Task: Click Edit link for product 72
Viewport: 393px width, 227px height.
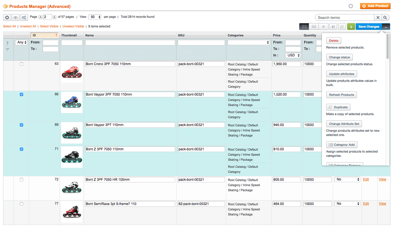Action: 366,179
